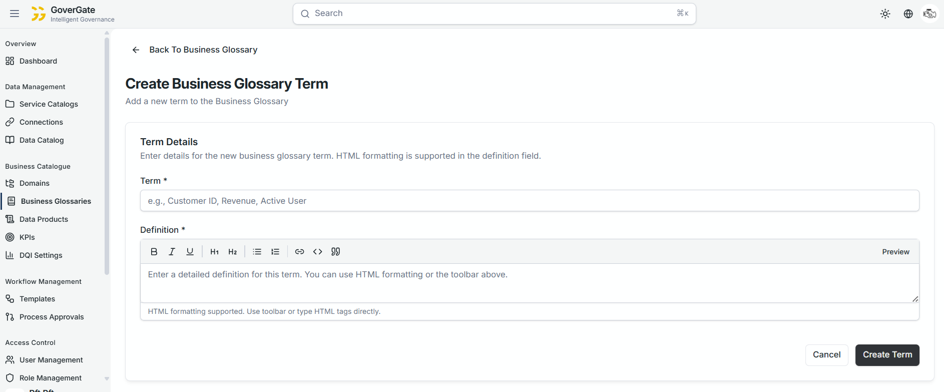Viewport: 944px width, 392px height.
Task: Apply bold formatting in definition toolbar
Action: tap(154, 252)
